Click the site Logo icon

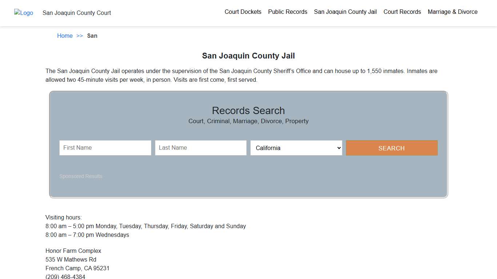point(23,13)
